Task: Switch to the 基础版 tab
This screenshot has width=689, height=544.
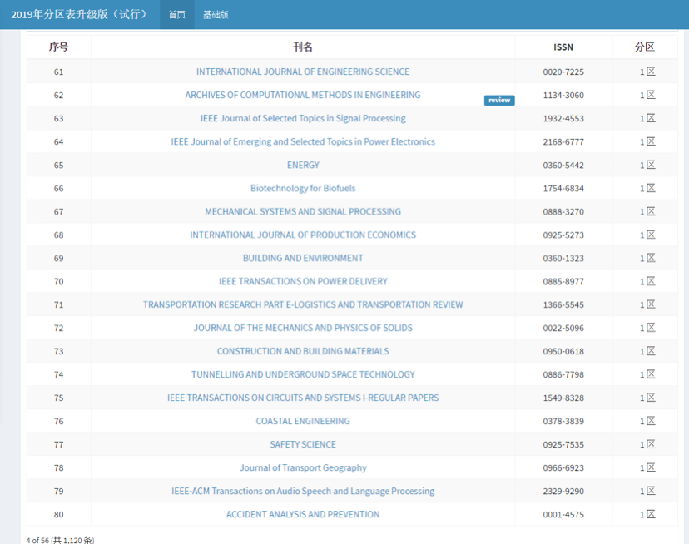Action: pos(216,14)
